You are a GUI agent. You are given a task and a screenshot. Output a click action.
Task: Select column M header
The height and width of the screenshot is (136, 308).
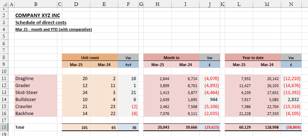267,5
